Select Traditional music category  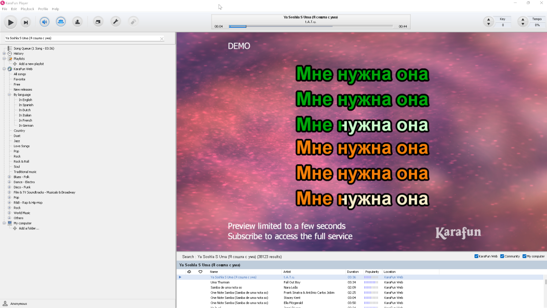[25, 172]
